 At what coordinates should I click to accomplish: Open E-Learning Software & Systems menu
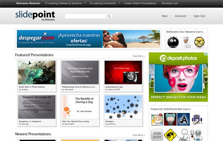tap(63, 3)
